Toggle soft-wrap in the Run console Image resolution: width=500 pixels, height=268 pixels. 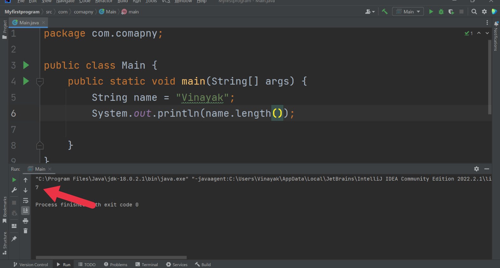[x=25, y=200]
